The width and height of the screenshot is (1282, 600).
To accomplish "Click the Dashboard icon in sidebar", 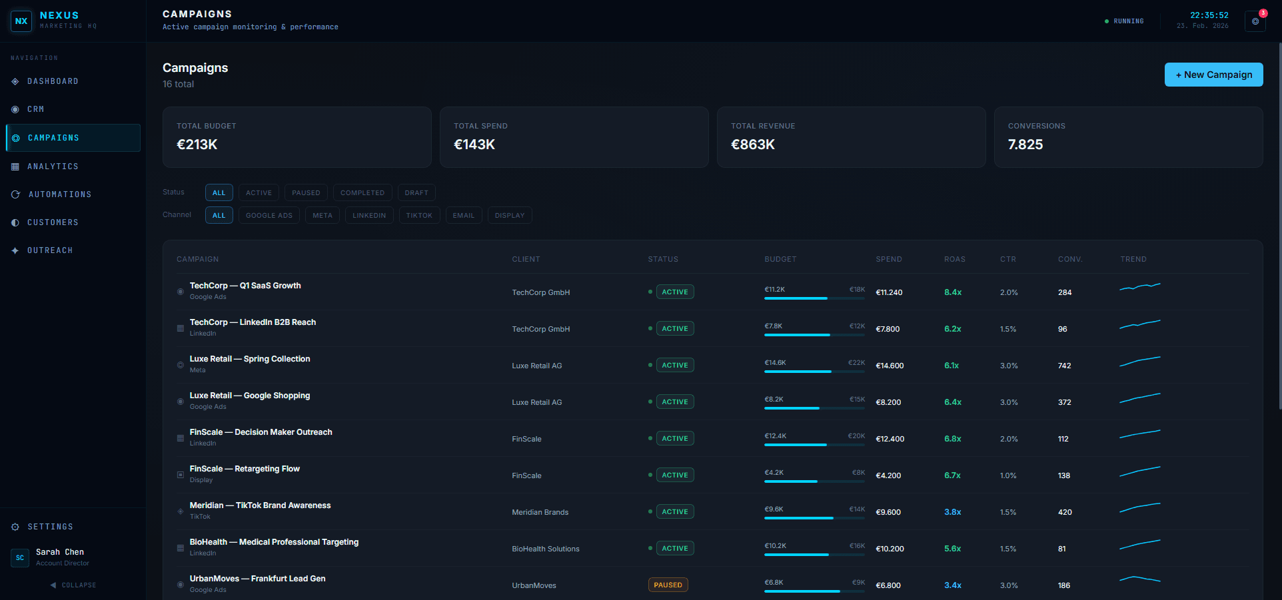I will click(15, 81).
